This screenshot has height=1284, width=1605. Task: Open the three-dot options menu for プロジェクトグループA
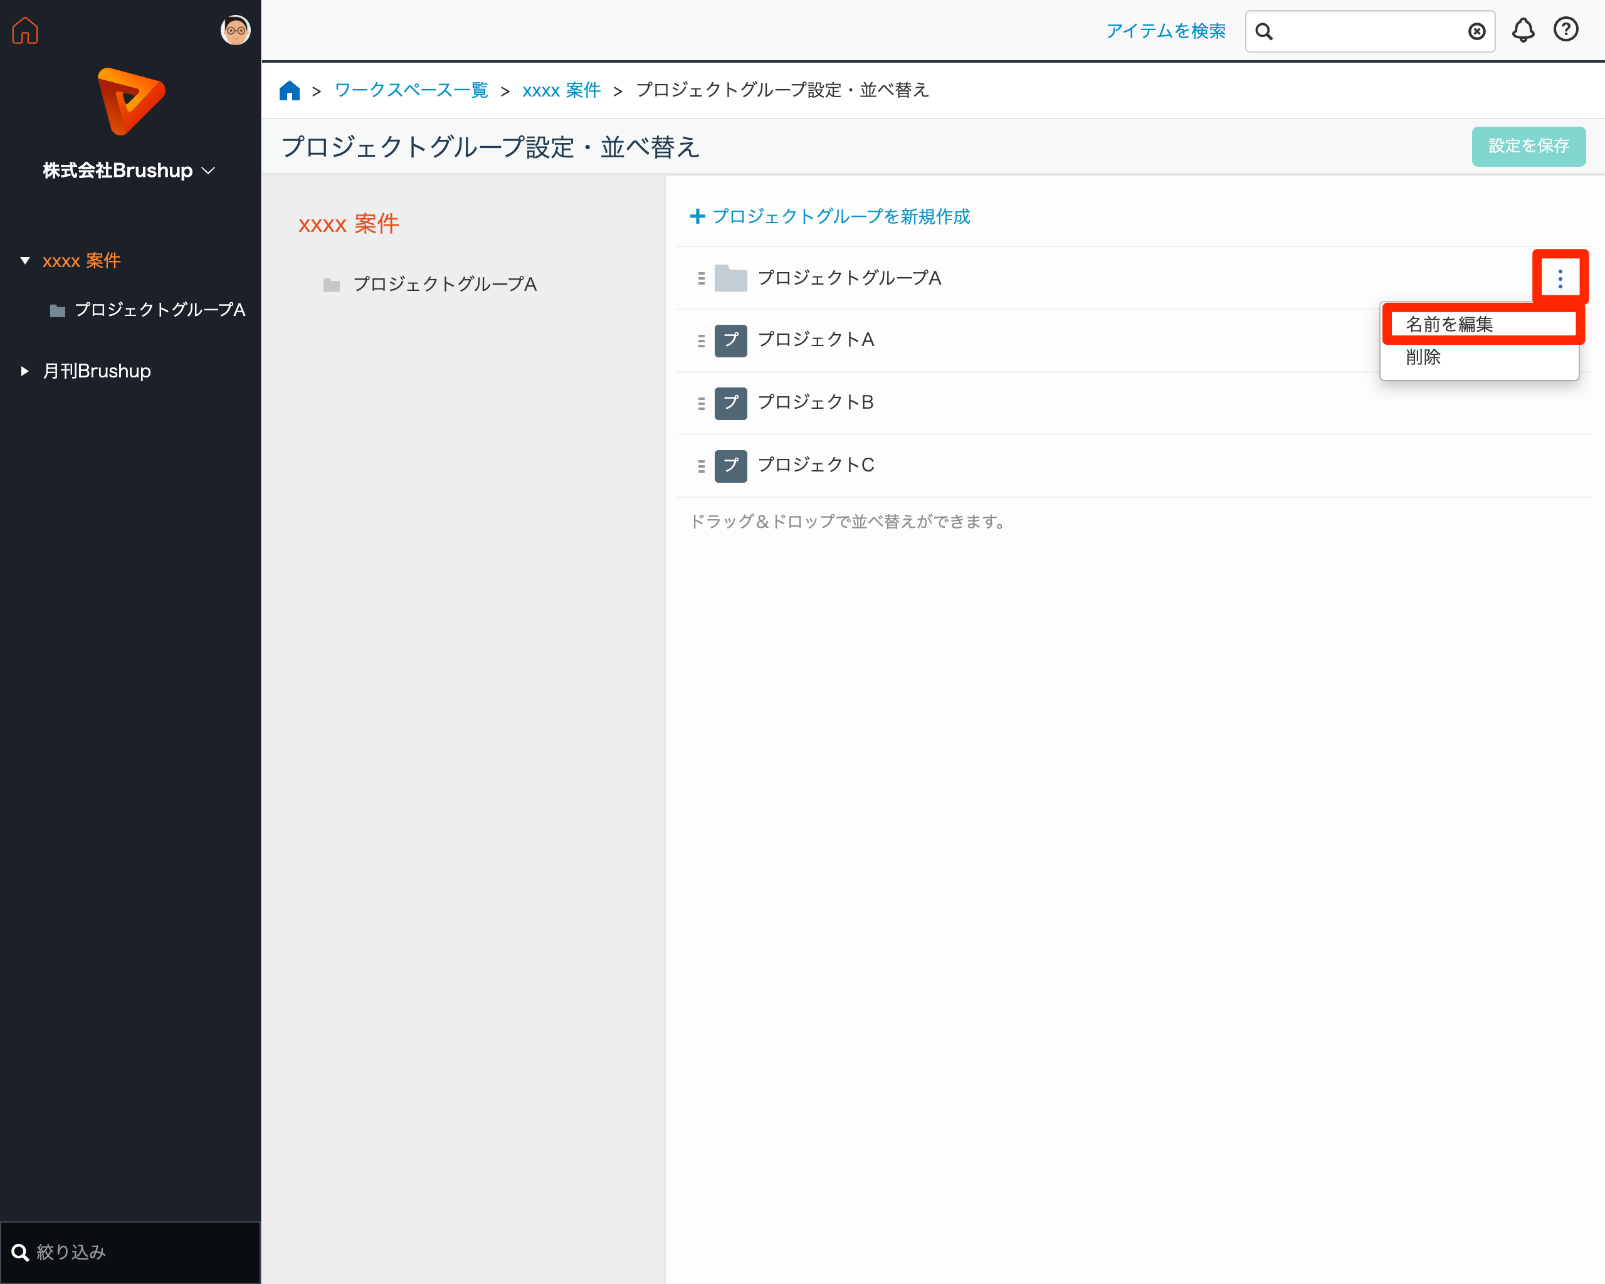[x=1560, y=278]
